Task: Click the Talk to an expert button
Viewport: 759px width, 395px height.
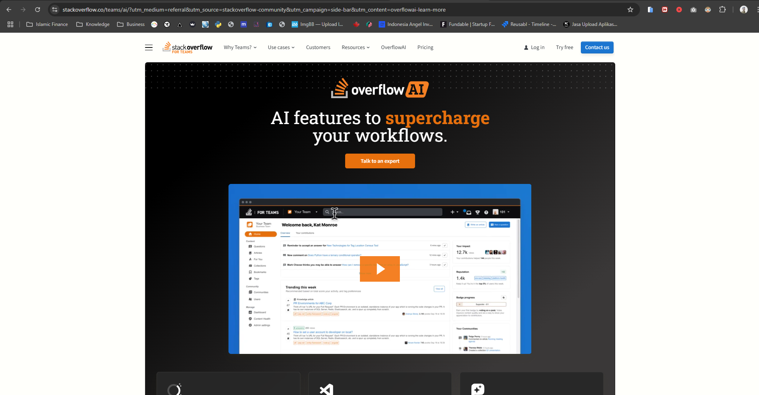Action: (x=380, y=161)
